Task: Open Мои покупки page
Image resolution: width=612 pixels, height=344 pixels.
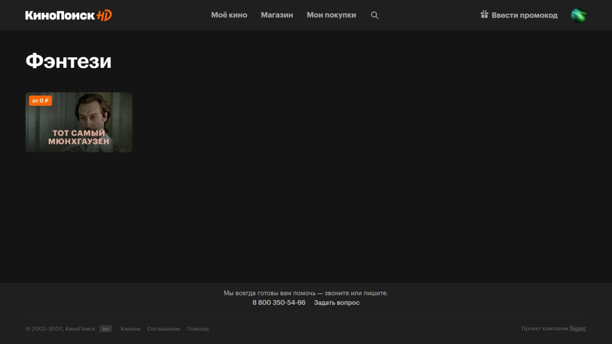Action: click(x=331, y=15)
